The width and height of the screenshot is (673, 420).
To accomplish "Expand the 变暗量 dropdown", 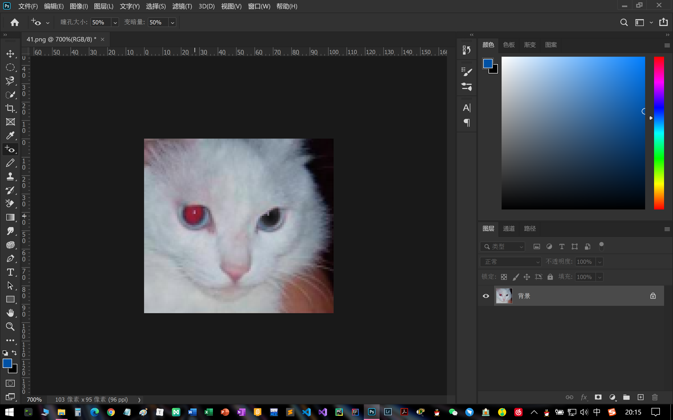I will 172,23.
